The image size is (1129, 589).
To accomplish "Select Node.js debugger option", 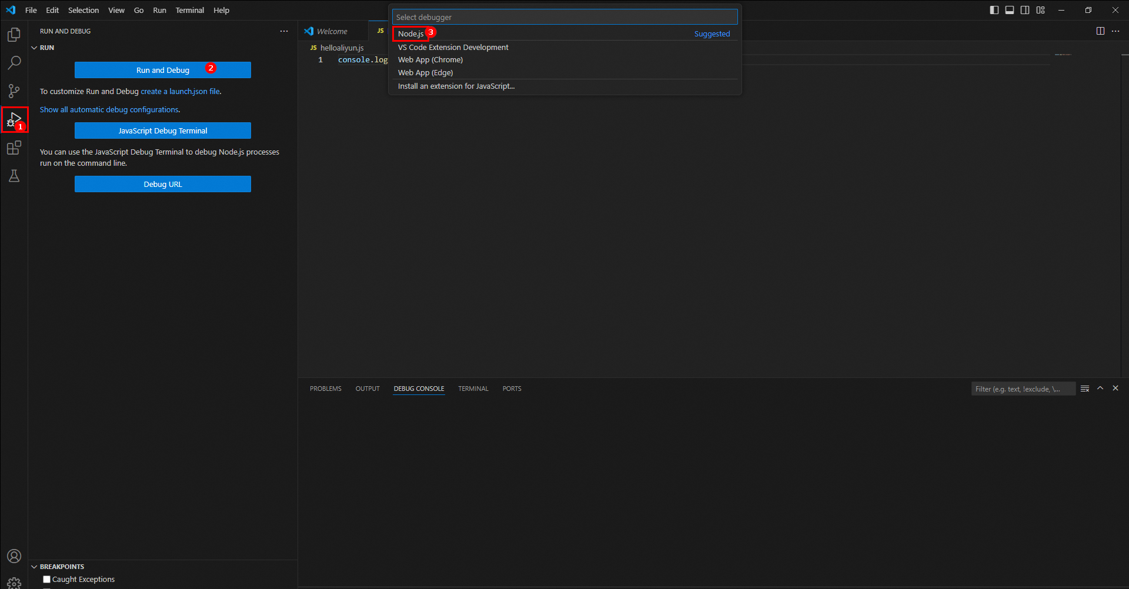I will click(564, 34).
